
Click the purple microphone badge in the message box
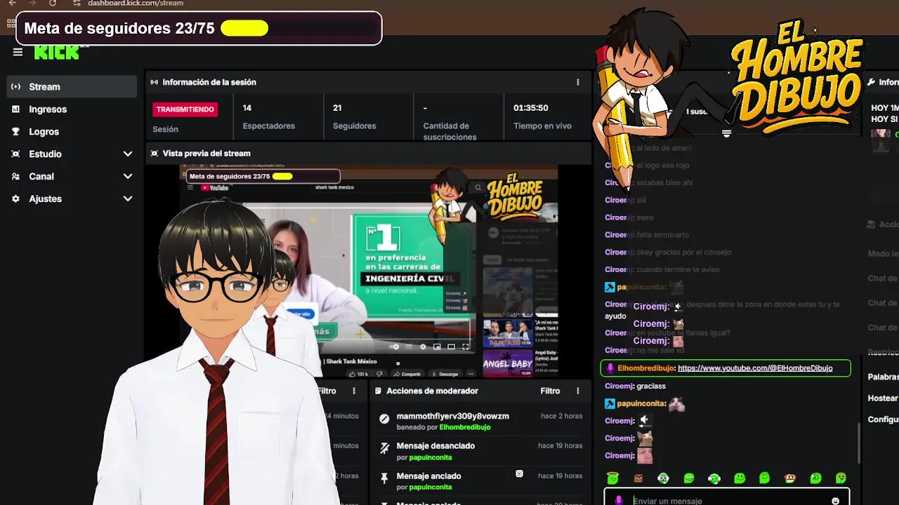coord(619,501)
